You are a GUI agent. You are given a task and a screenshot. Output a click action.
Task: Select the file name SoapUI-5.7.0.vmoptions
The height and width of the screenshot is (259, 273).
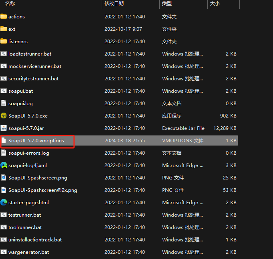click(x=36, y=141)
